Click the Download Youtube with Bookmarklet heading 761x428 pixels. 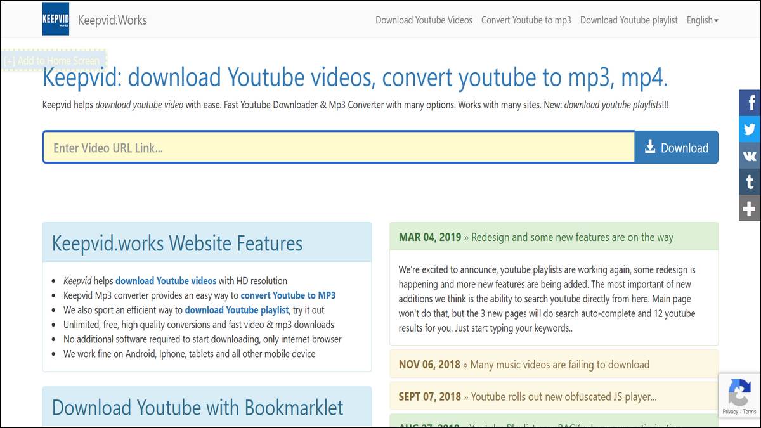198,407
